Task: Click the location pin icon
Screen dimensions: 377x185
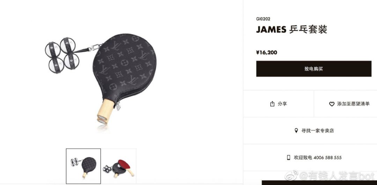Action: (296, 131)
